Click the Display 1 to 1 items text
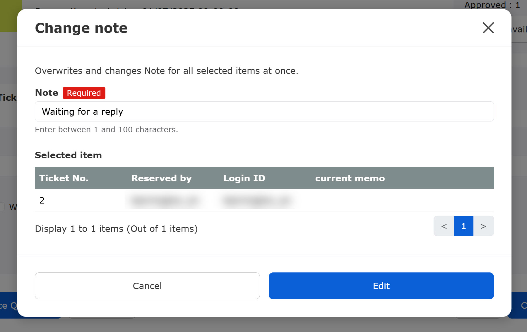527x332 pixels. [x=116, y=229]
